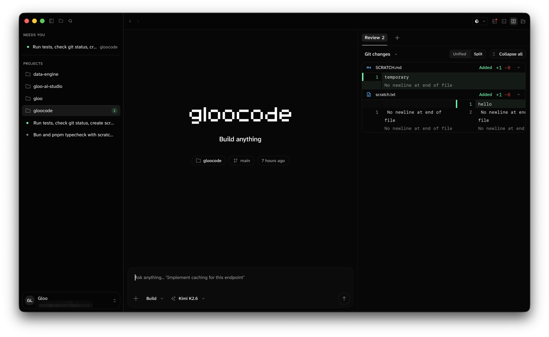Click the Collapse all button

[x=508, y=54]
